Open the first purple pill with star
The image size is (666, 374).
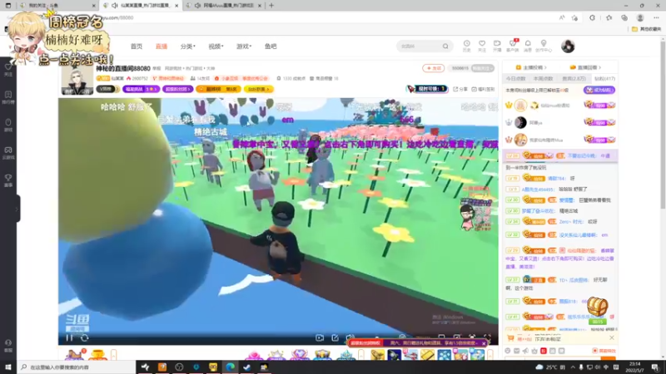[x=141, y=89]
